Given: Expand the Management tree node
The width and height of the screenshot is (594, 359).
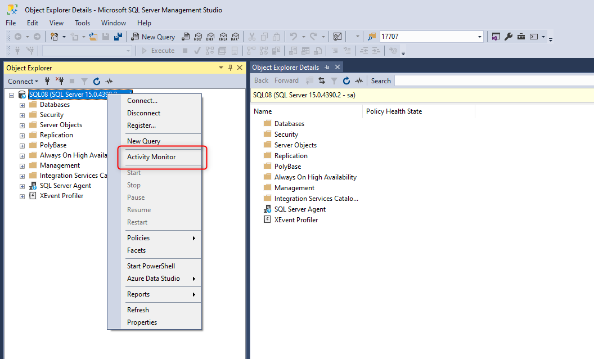Looking at the screenshot, I should pos(22,166).
